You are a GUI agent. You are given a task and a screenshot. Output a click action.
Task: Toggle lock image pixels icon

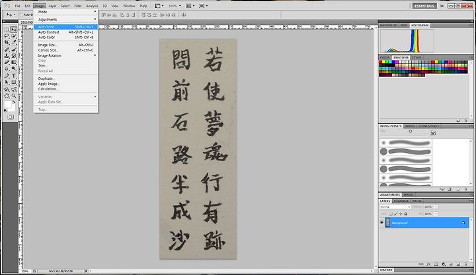pyautogui.click(x=395, y=214)
